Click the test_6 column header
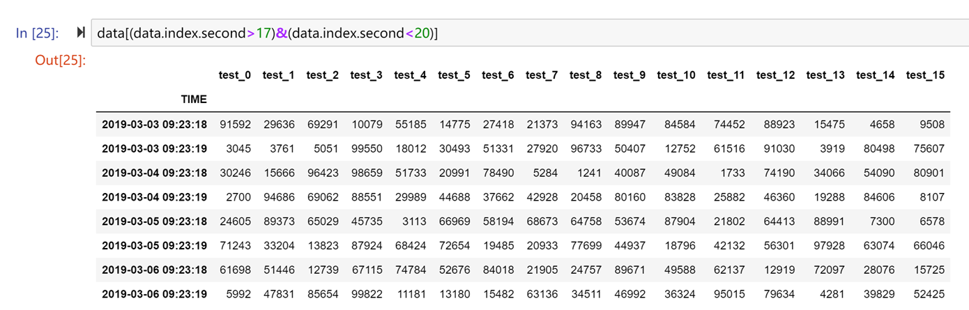This screenshot has height=310, width=969. (x=498, y=75)
